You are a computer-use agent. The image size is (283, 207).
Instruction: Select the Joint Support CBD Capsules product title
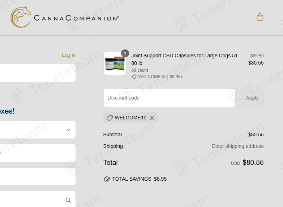click(185, 59)
